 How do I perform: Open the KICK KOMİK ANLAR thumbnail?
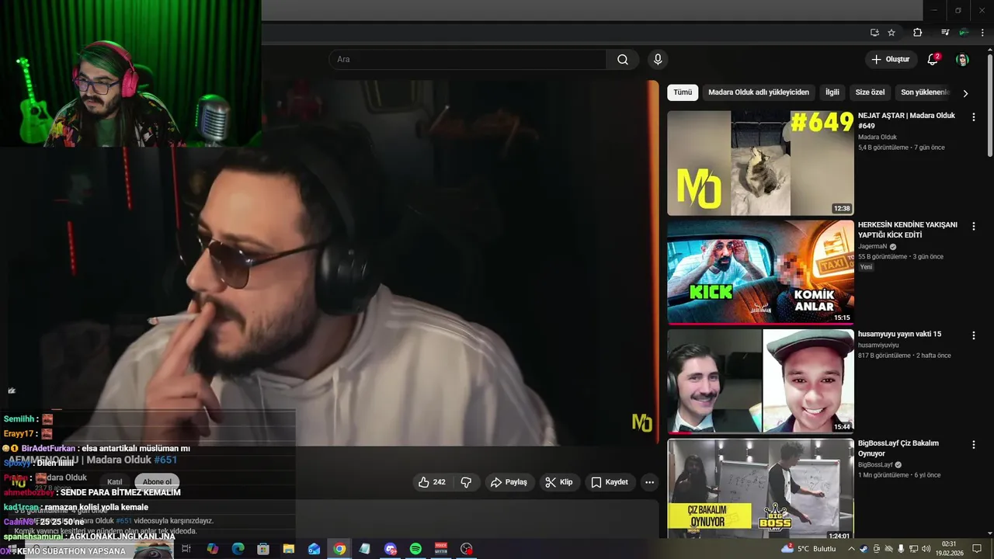760,273
